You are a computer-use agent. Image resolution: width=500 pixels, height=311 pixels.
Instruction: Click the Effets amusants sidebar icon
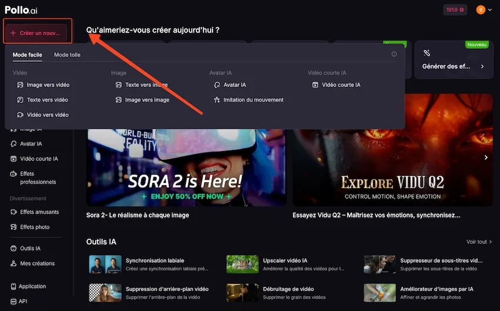14,212
